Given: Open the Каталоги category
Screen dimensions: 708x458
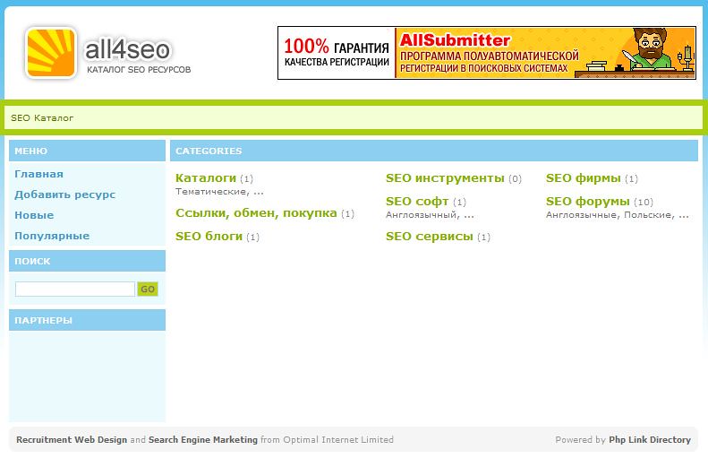Looking at the screenshot, I should coord(206,178).
